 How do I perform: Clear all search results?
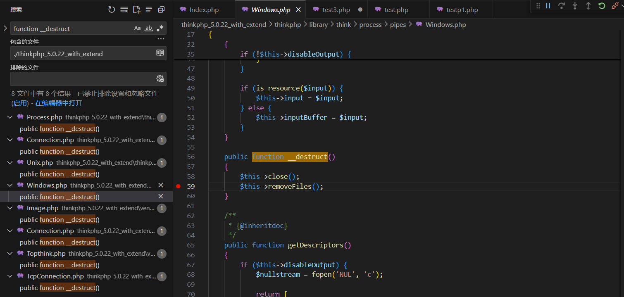pos(124,10)
